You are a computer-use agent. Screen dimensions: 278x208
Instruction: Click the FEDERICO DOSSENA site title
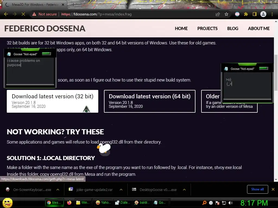pos(45,28)
